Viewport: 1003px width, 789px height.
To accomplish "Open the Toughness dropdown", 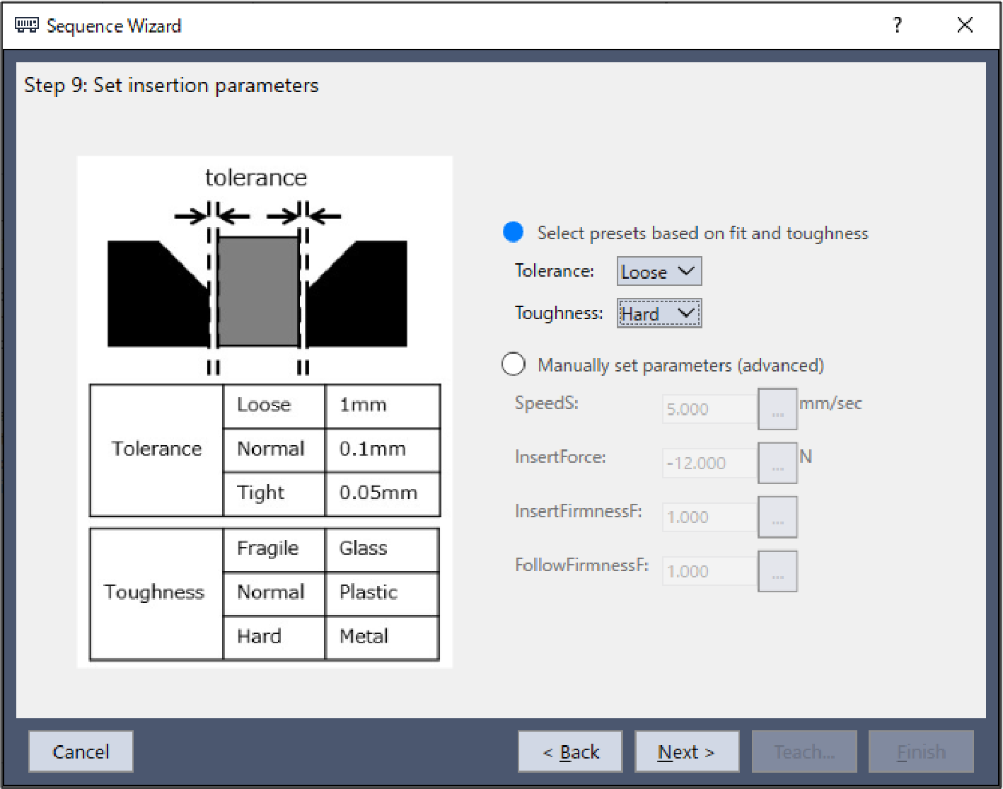I will click(659, 313).
